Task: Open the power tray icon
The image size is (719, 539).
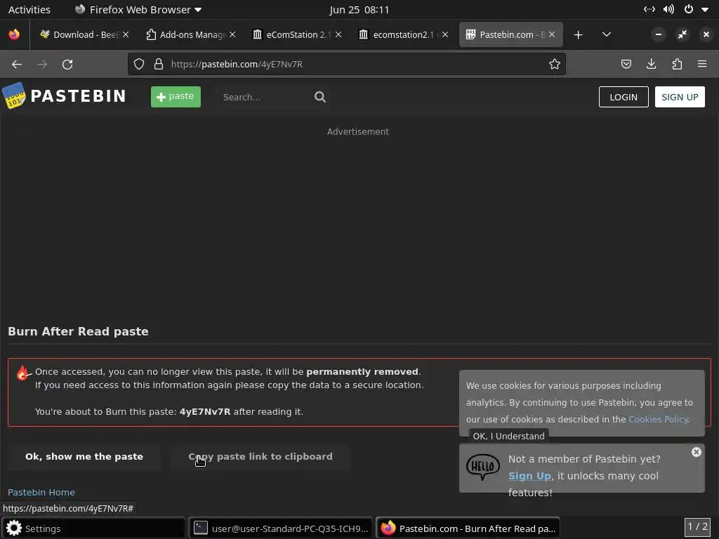Action: pos(688,9)
